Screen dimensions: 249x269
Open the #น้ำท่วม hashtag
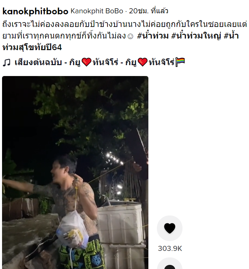coord(153,36)
